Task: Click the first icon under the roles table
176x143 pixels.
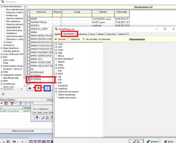Action: pyautogui.click(x=30, y=88)
